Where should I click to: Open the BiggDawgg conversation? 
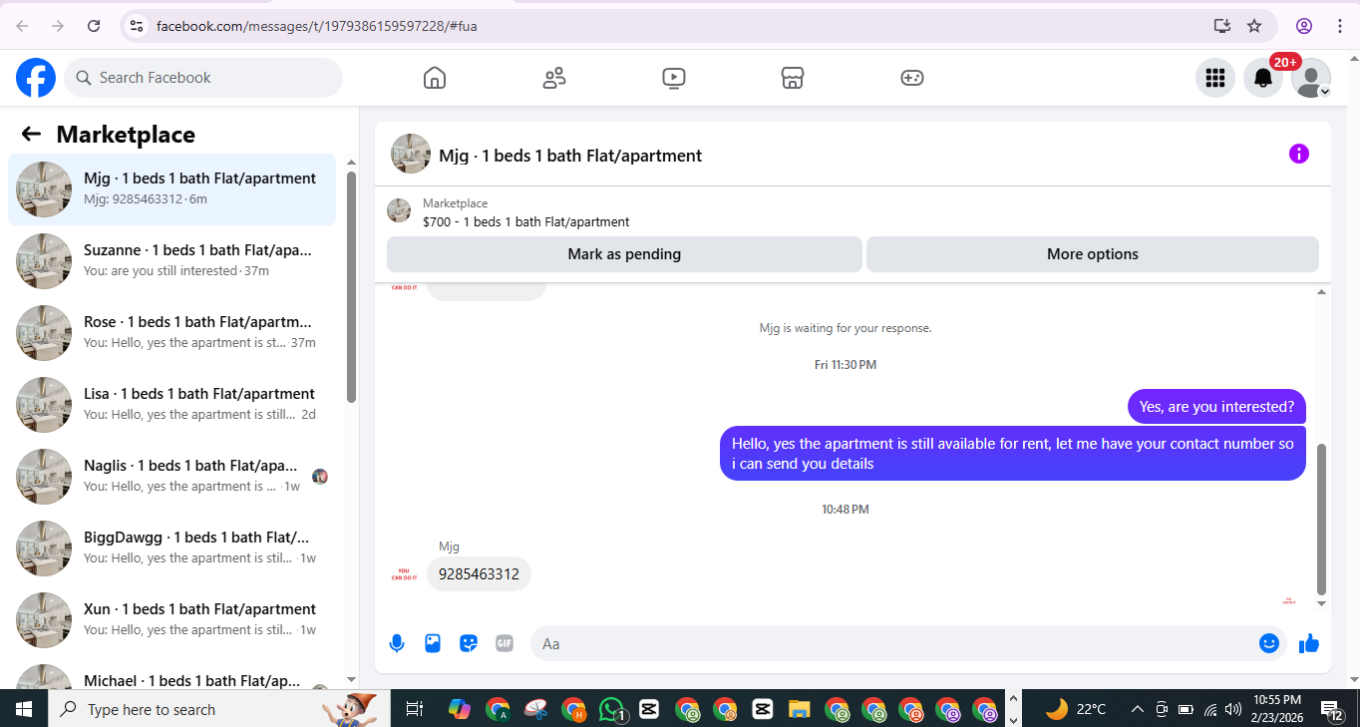point(171,548)
